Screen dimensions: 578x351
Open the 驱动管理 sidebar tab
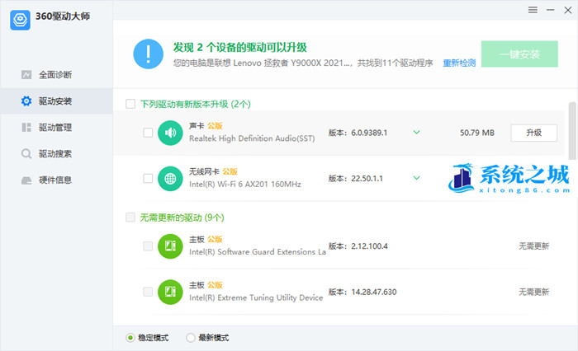[x=56, y=128]
